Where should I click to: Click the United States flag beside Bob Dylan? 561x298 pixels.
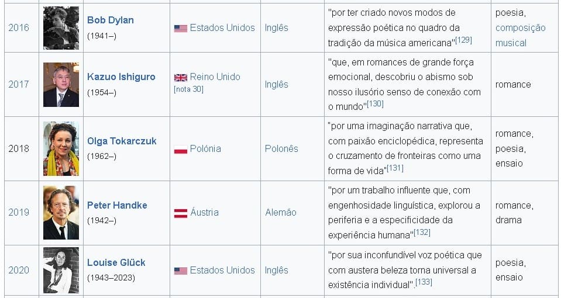coord(180,28)
